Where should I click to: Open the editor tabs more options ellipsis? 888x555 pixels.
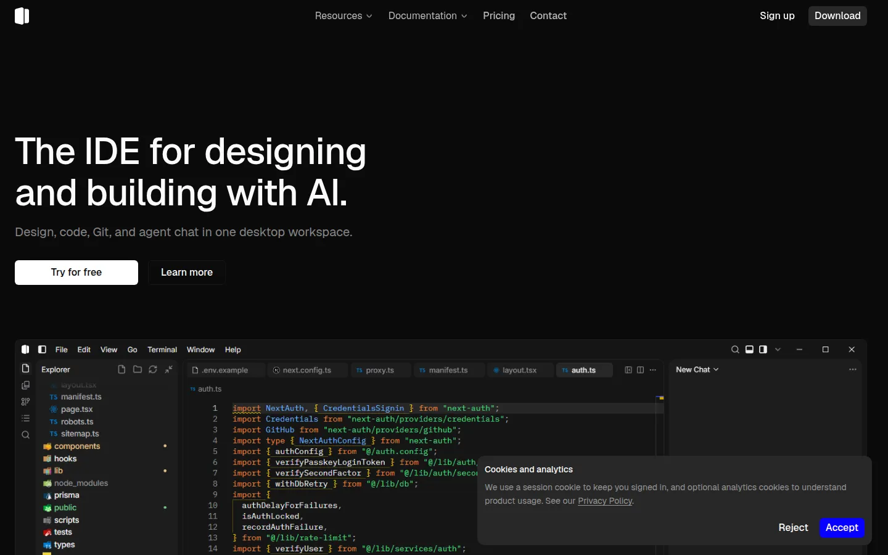click(653, 370)
